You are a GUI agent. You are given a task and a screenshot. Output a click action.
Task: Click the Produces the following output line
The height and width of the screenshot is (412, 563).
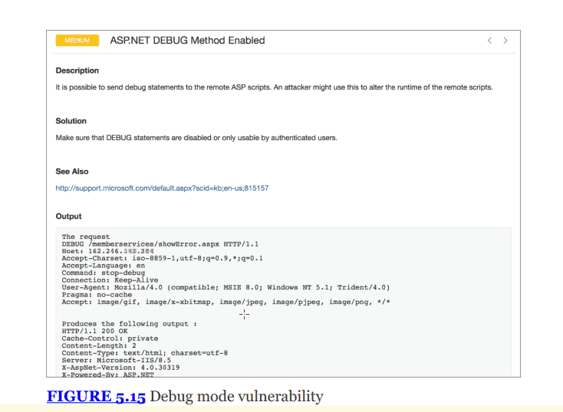pyautogui.click(x=130, y=324)
